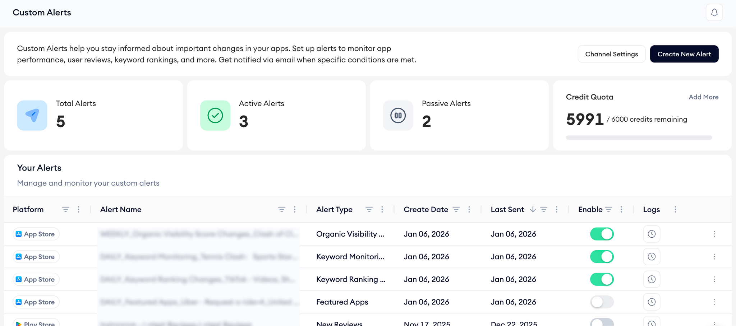Click Add More credits link

tap(703, 97)
